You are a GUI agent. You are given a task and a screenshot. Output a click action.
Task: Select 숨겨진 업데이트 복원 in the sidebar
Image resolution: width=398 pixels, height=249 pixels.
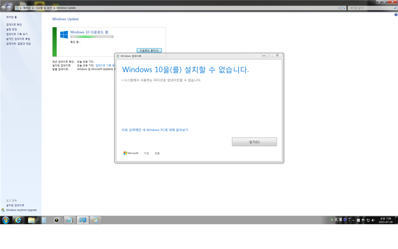point(18,39)
